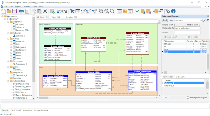Open the Display objects dropdown
Screen dimensions: 210x116
[187, 28]
